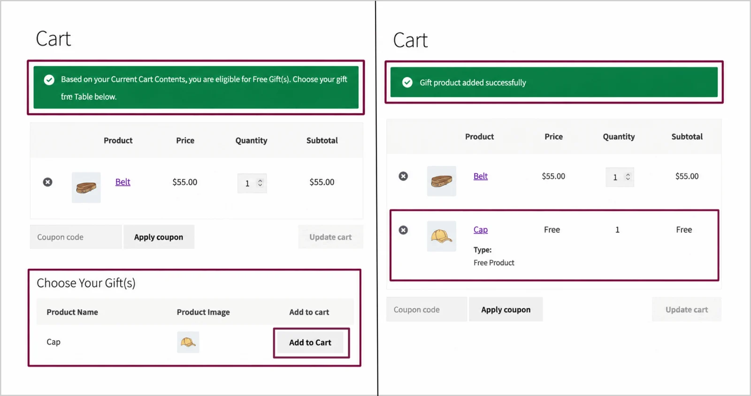Open Belt thumbnail in right cart

pos(442,181)
